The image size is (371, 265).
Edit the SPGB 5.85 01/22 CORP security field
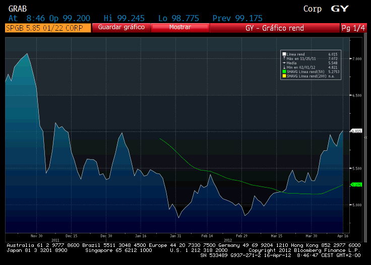pos(48,28)
